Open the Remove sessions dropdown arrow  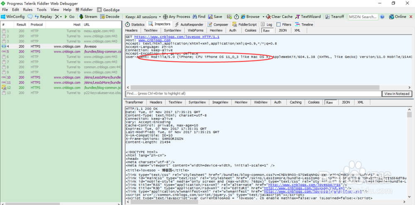click(61, 17)
